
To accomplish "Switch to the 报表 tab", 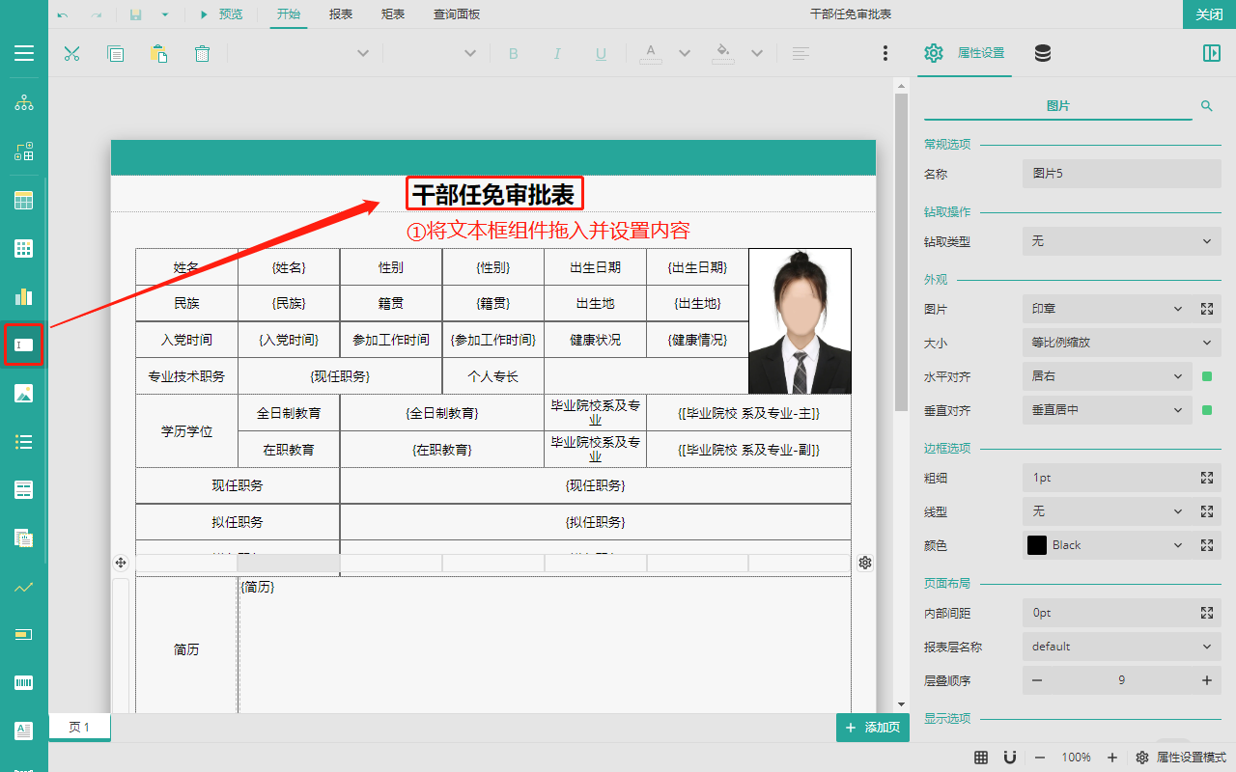I will [x=340, y=14].
